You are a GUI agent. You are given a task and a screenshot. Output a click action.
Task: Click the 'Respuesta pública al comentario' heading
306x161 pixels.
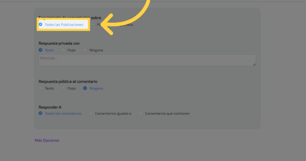click(x=68, y=81)
